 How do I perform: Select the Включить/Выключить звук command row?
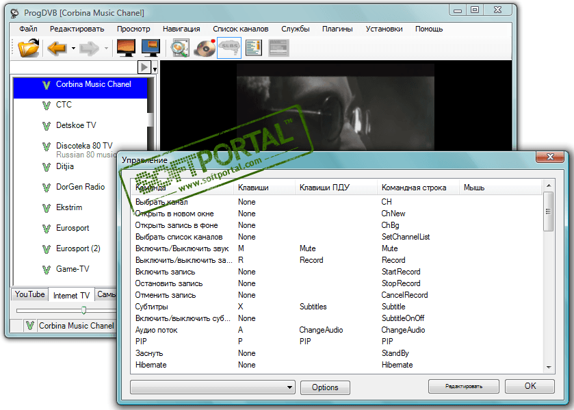click(x=337, y=248)
